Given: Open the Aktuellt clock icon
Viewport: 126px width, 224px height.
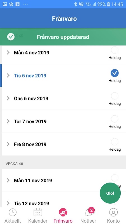Looking at the screenshot, I should 13,213.
